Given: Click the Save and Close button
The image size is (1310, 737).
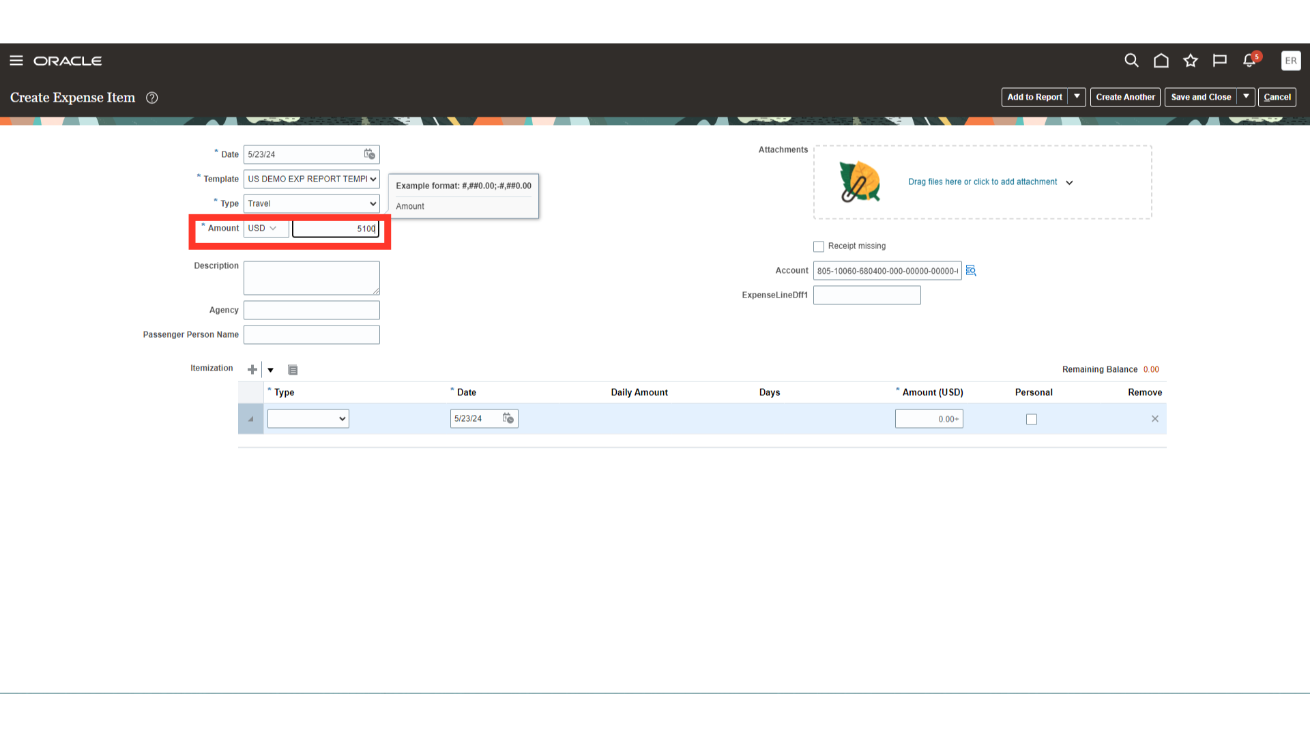Looking at the screenshot, I should point(1201,97).
